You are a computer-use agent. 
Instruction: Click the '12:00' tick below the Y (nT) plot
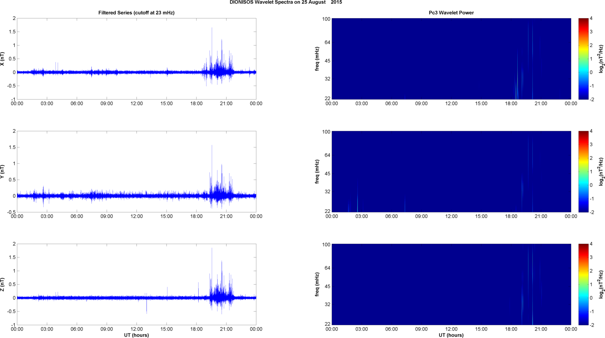[x=136, y=216]
